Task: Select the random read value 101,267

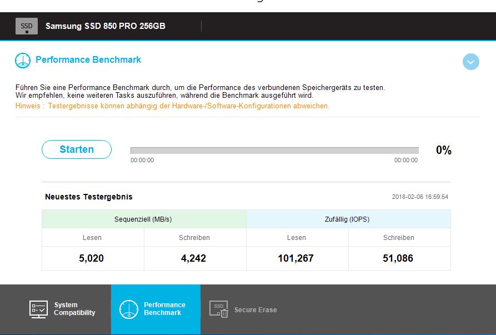Action: tap(295, 258)
